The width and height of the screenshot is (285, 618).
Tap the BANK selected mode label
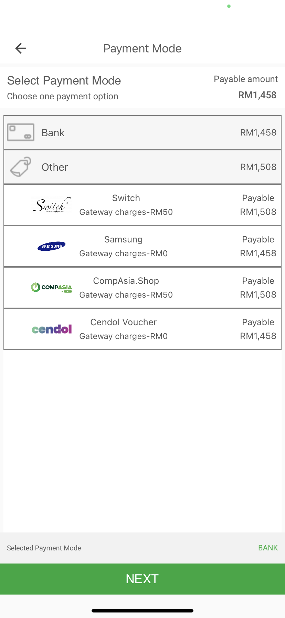pos(268,548)
